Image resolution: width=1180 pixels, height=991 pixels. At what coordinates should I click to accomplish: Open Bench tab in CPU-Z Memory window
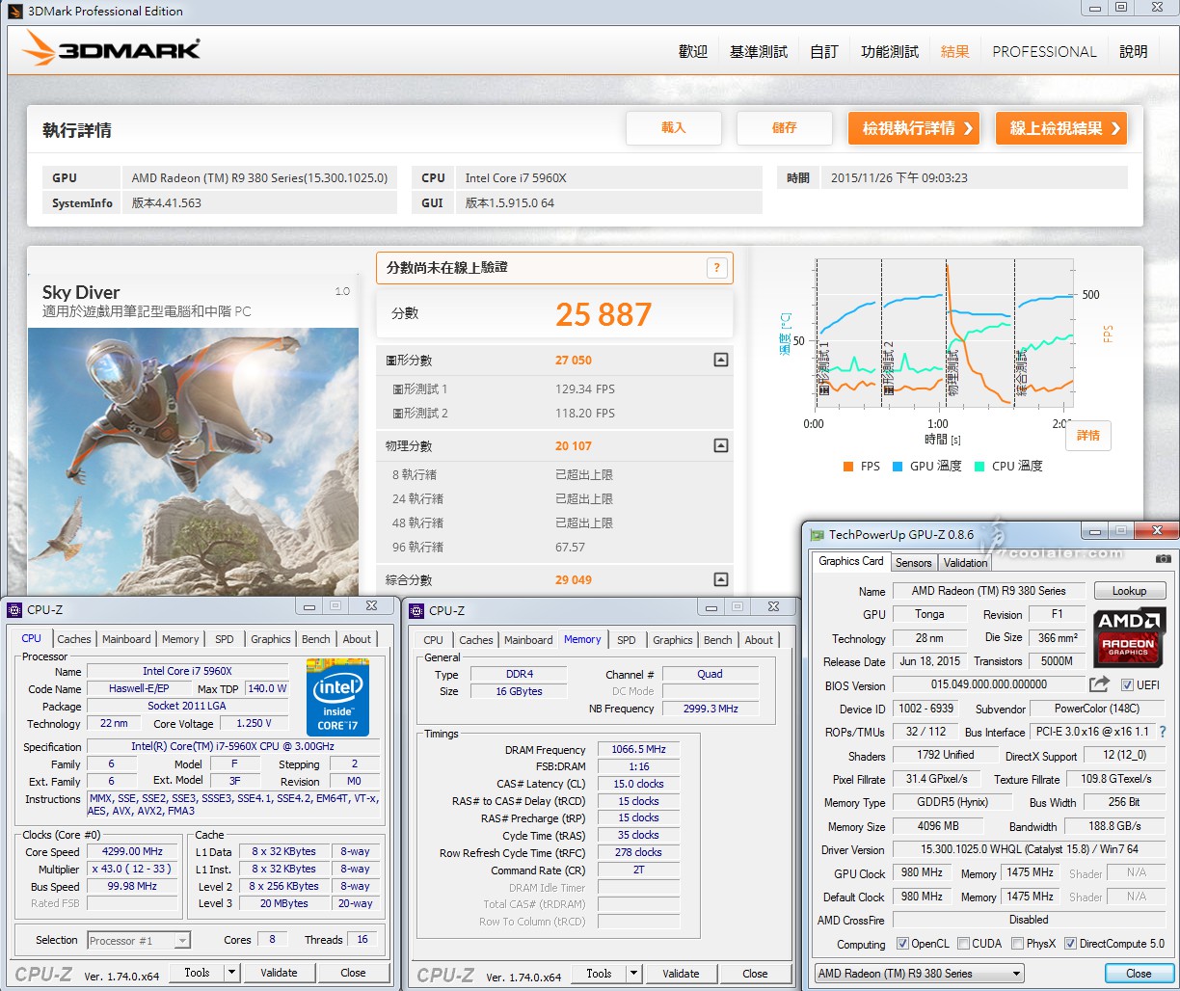[x=717, y=640]
